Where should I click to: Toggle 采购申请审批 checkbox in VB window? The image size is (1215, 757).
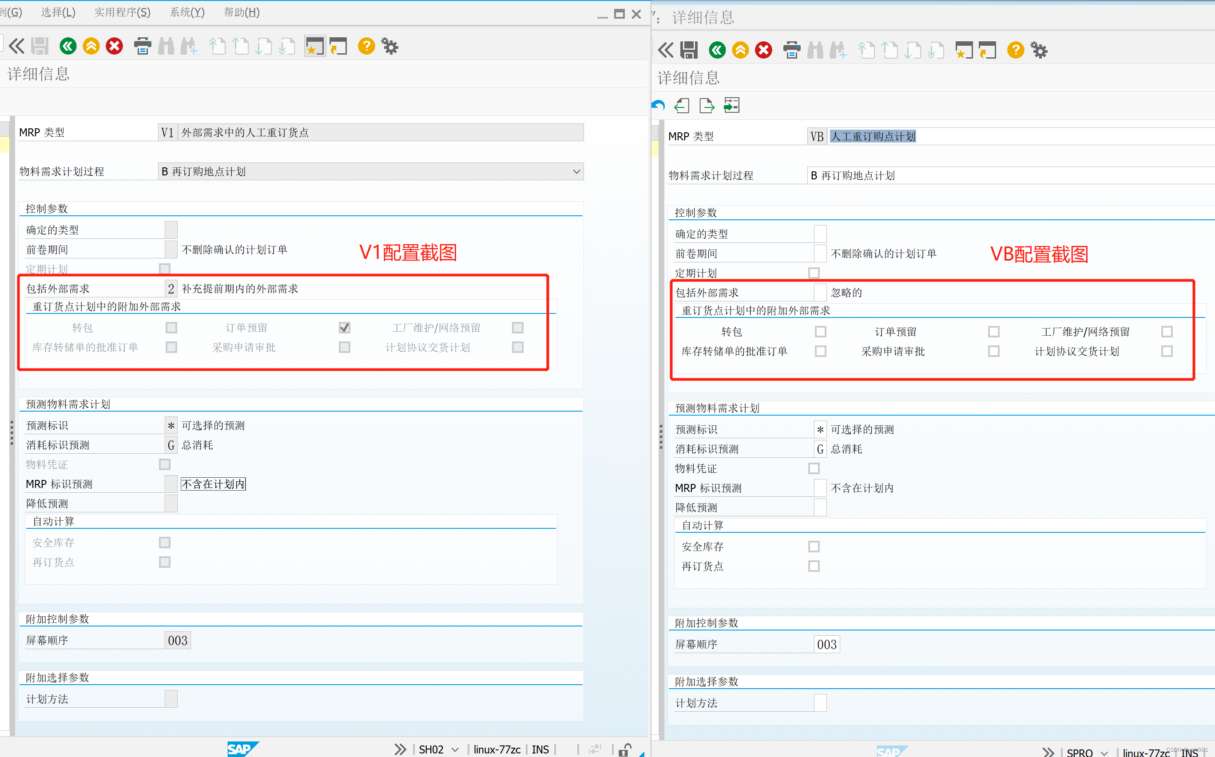(994, 351)
